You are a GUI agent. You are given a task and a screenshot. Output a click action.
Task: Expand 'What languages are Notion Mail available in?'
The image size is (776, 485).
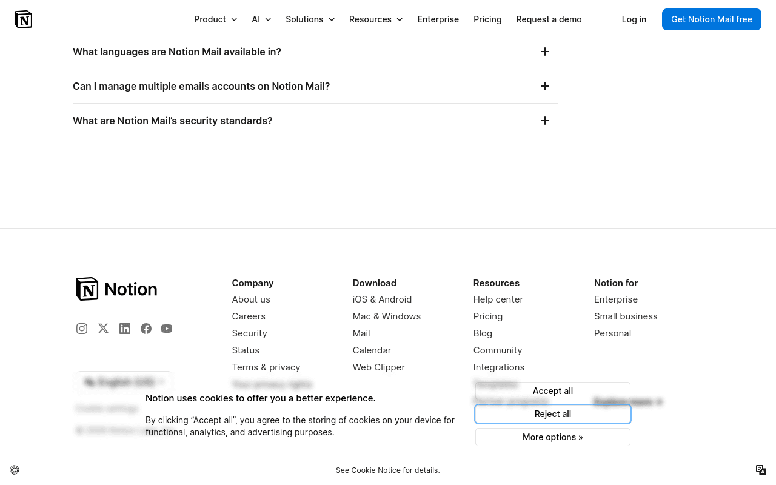pos(315,52)
